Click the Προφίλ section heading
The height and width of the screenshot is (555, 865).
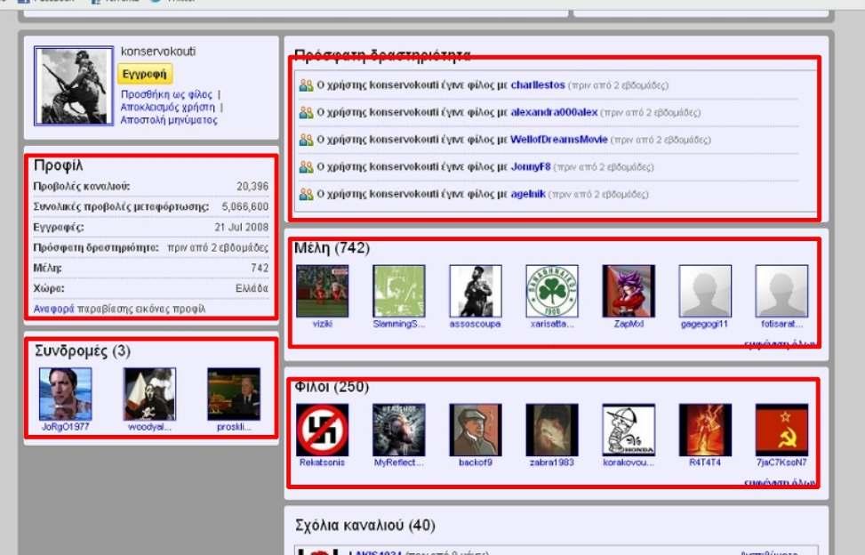tap(58, 165)
